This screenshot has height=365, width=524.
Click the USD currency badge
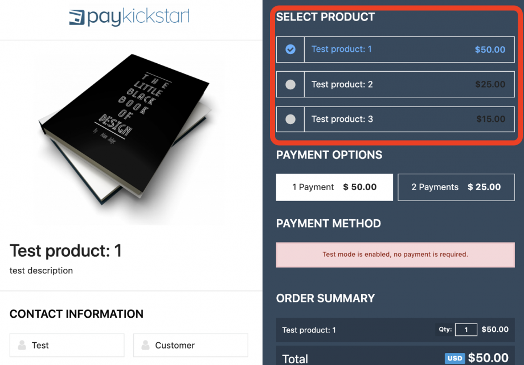[x=455, y=358]
